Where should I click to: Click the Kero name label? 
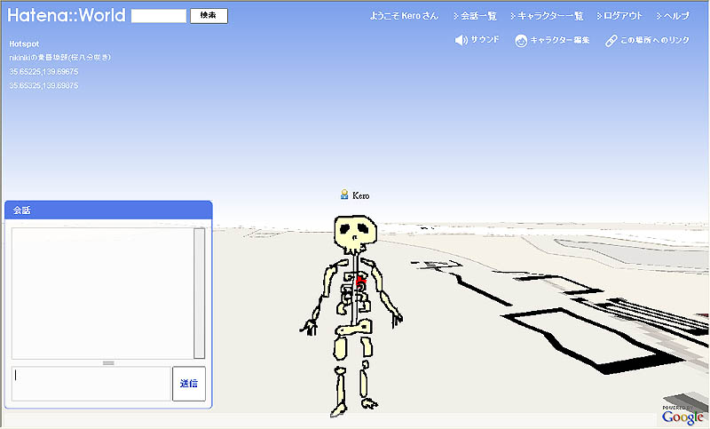[x=361, y=195]
